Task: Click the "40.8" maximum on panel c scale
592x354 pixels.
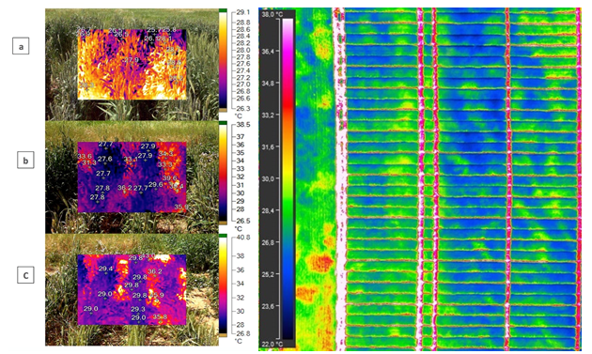Action: point(243,238)
